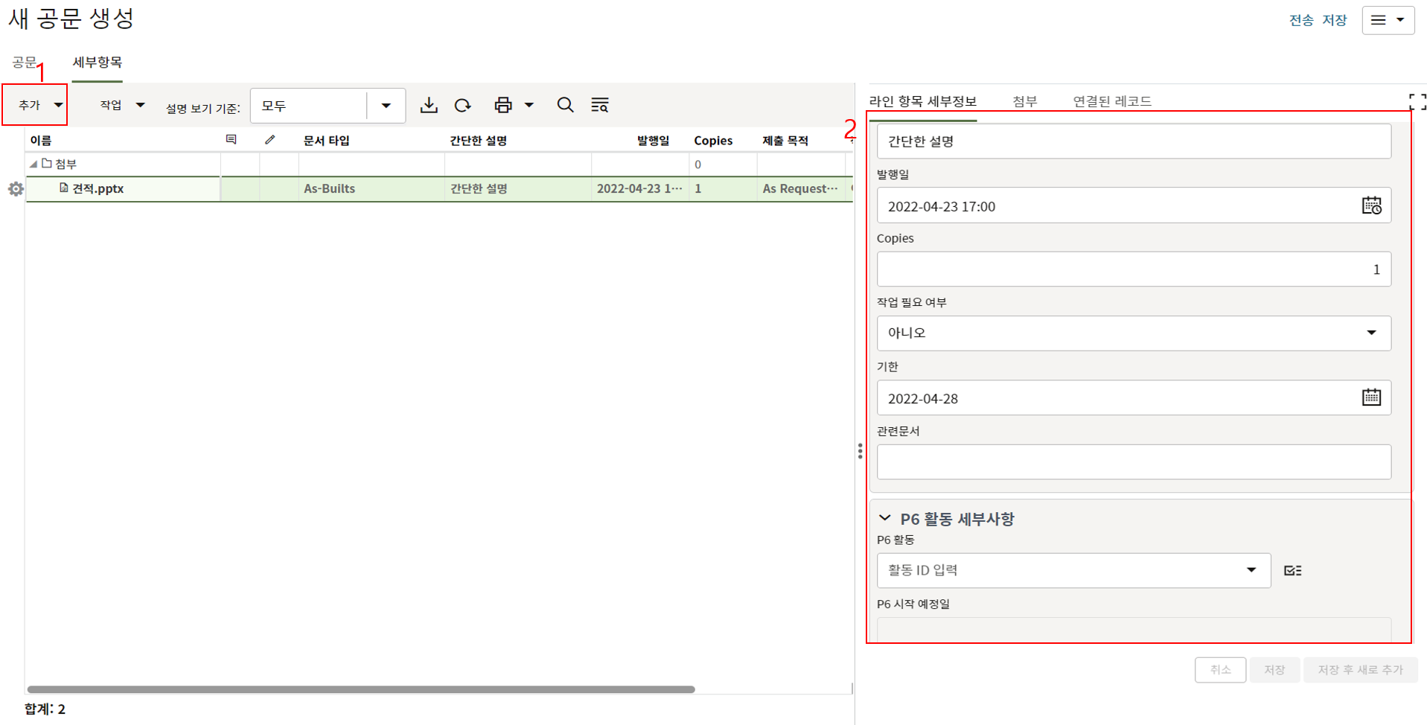
Task: Click the printer icon
Action: [x=503, y=105]
